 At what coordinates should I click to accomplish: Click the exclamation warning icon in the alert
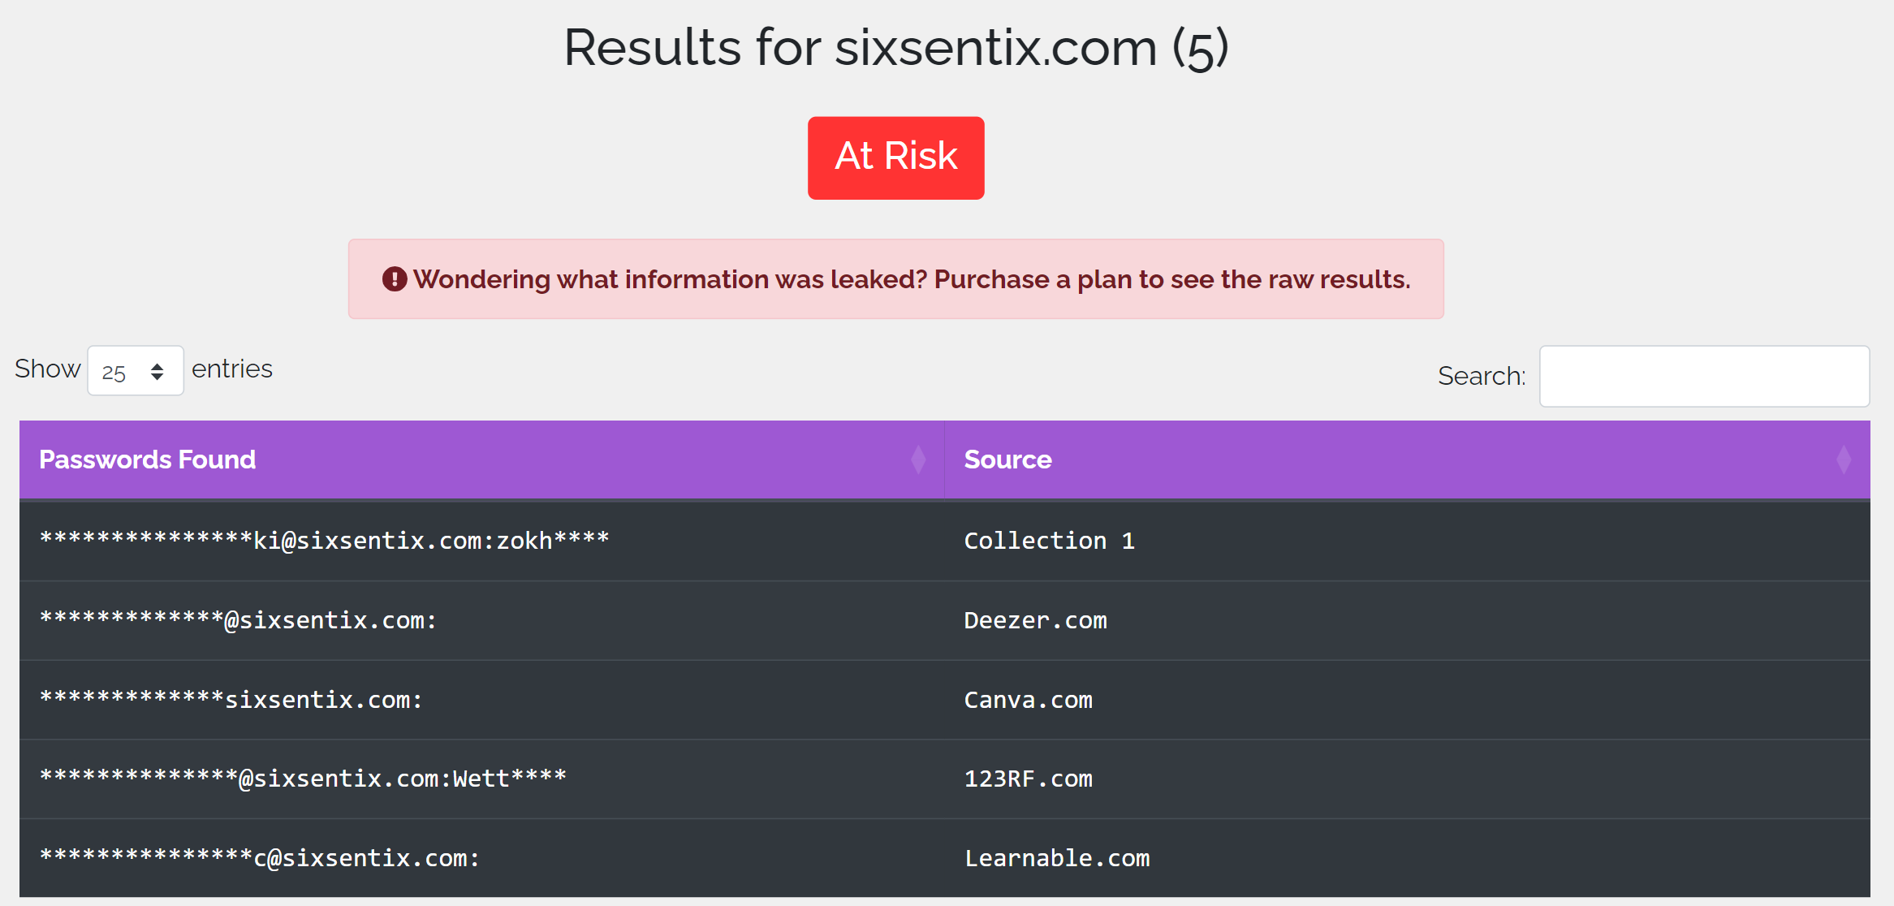(395, 279)
